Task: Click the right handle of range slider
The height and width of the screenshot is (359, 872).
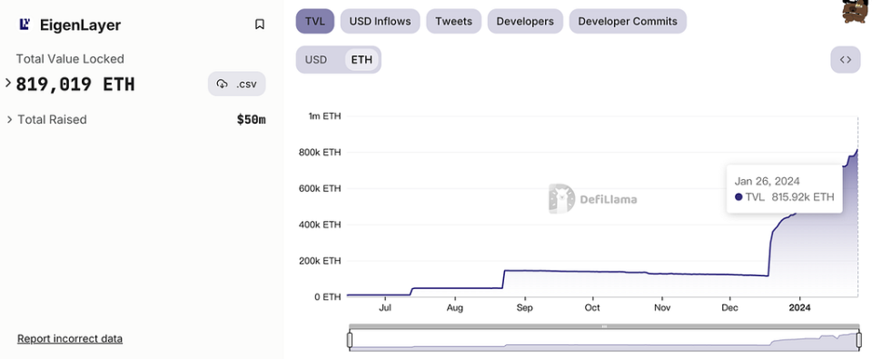Action: point(858,340)
